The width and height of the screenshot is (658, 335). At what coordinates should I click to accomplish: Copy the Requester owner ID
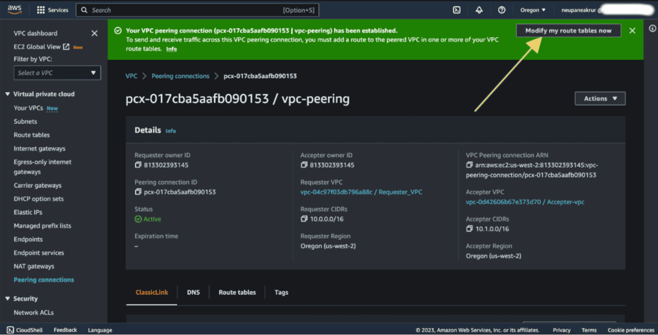coord(138,165)
